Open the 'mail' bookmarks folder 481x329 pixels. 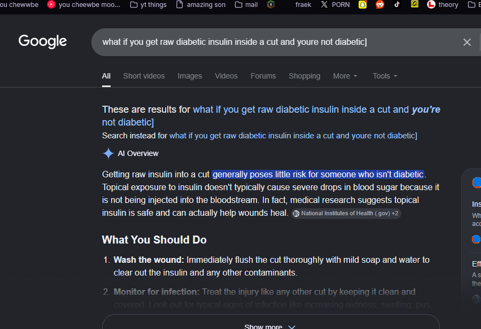click(x=246, y=5)
